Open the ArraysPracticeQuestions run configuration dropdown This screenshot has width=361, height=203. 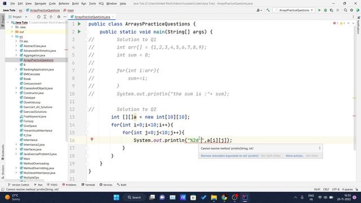294,10
